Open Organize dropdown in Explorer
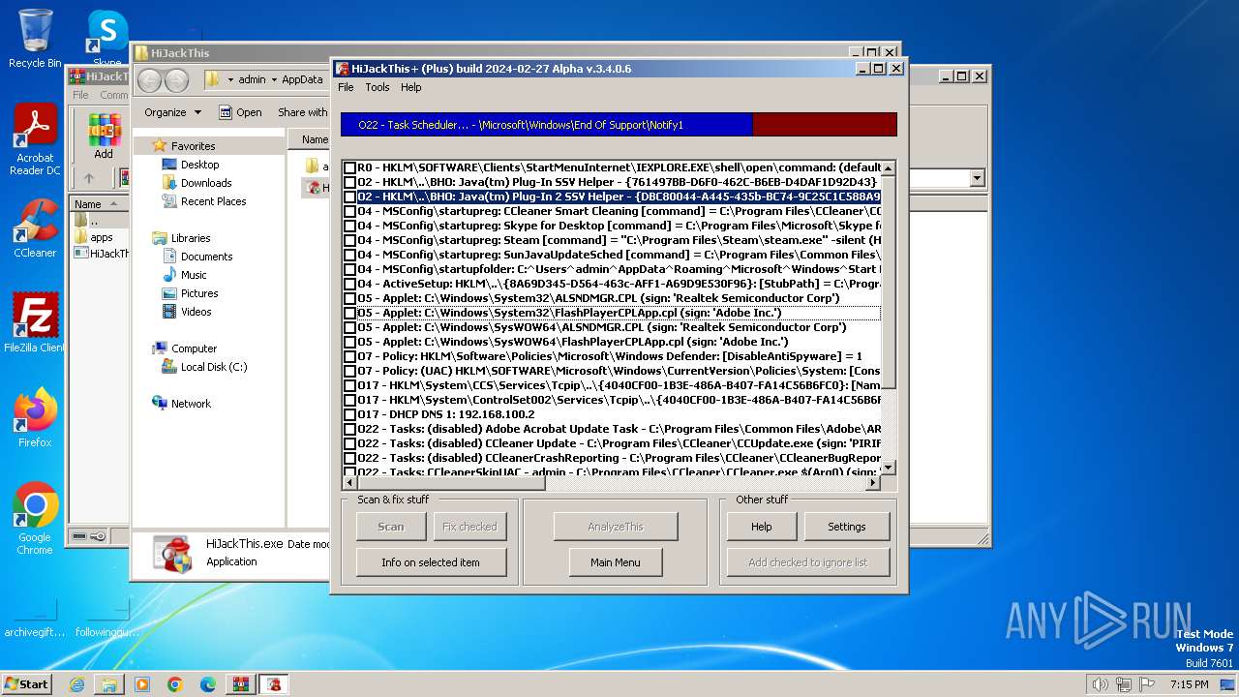 [172, 112]
